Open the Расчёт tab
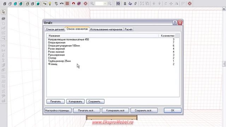 click(x=129, y=29)
